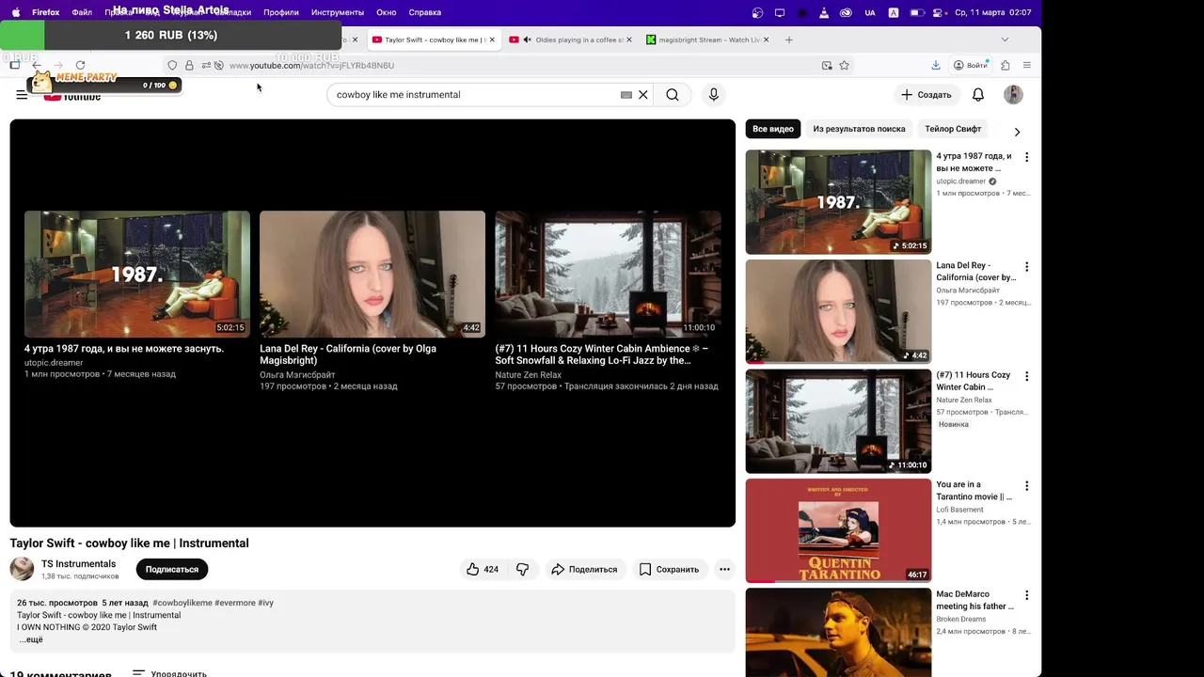The height and width of the screenshot is (677, 1204).
Task: Click the site permissions lock icon
Action: click(x=189, y=65)
